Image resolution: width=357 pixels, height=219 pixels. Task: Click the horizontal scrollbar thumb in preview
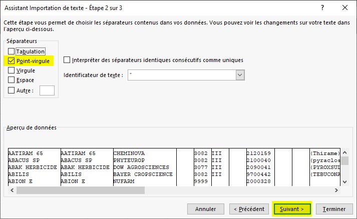[x=80, y=190]
